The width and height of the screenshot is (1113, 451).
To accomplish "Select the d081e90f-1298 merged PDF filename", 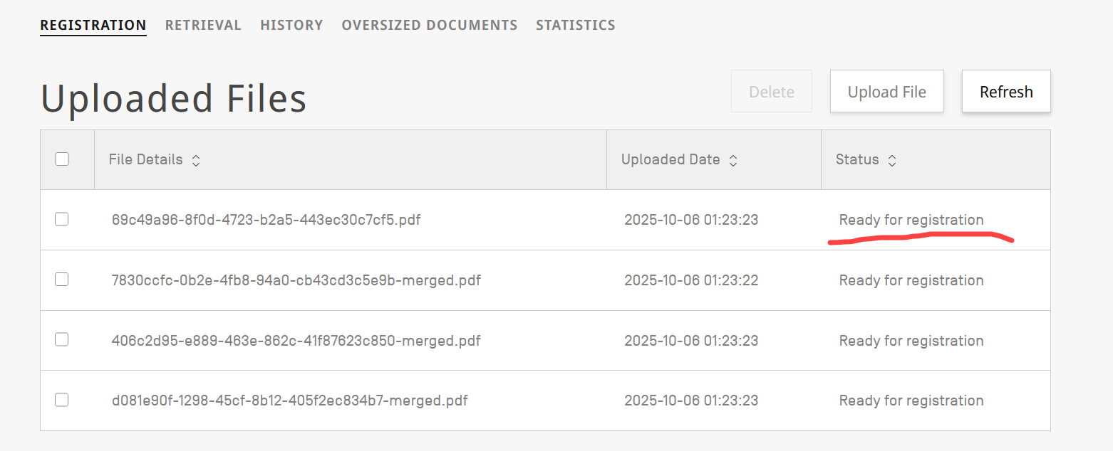I will tap(289, 401).
